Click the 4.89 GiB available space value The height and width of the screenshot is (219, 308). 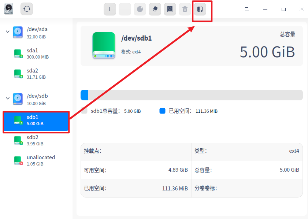point(178,170)
